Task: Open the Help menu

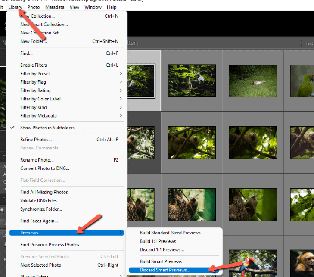Action: pos(112,7)
